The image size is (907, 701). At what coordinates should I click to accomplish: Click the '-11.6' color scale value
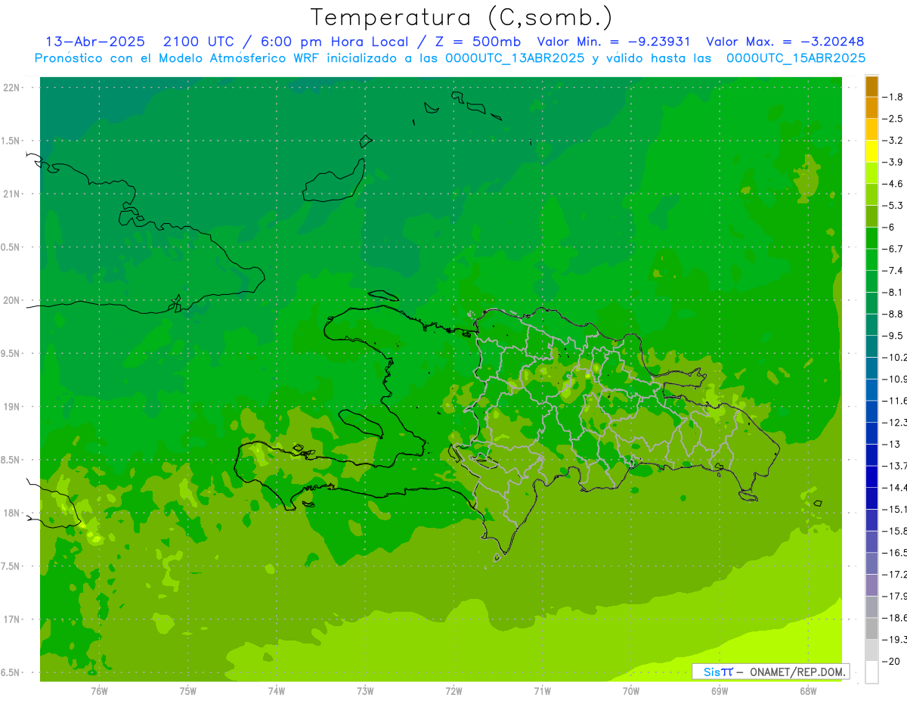click(895, 401)
